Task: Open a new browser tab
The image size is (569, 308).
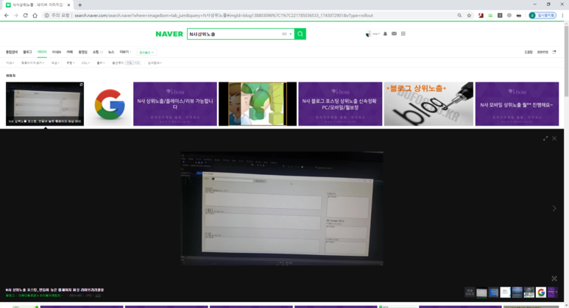Action: click(79, 5)
